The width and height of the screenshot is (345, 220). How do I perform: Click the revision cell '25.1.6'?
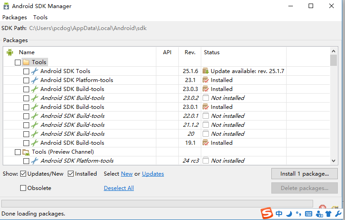click(190, 71)
